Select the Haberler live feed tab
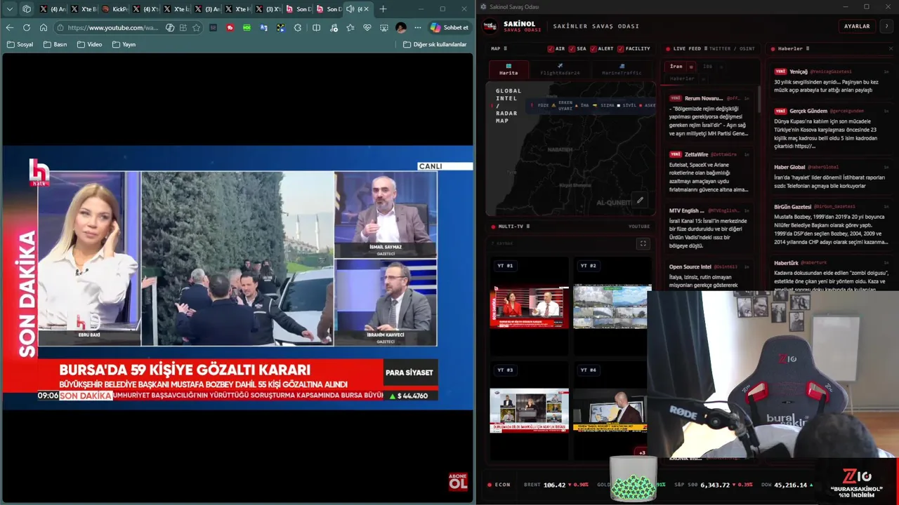The width and height of the screenshot is (899, 505). click(682, 79)
